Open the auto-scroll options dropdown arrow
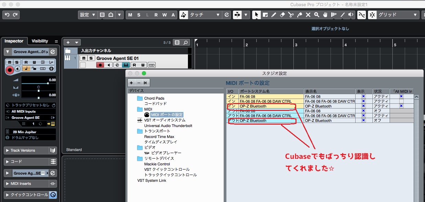 tap(246, 15)
